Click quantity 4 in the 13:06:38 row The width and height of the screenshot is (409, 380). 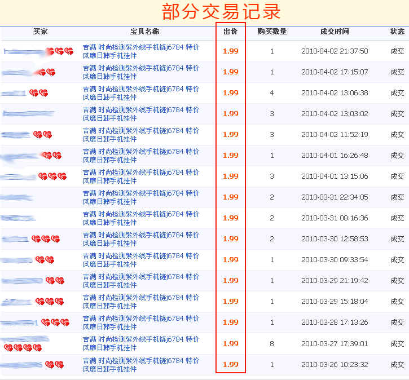(x=272, y=93)
